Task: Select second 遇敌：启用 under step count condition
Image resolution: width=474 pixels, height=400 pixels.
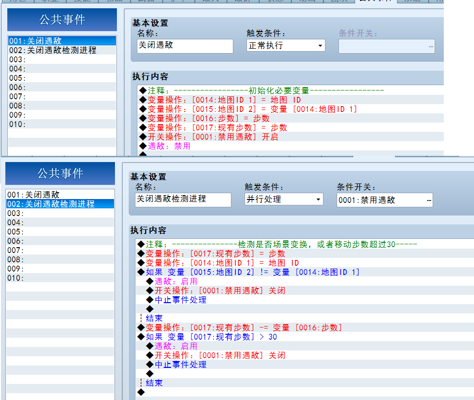Action: point(305,346)
